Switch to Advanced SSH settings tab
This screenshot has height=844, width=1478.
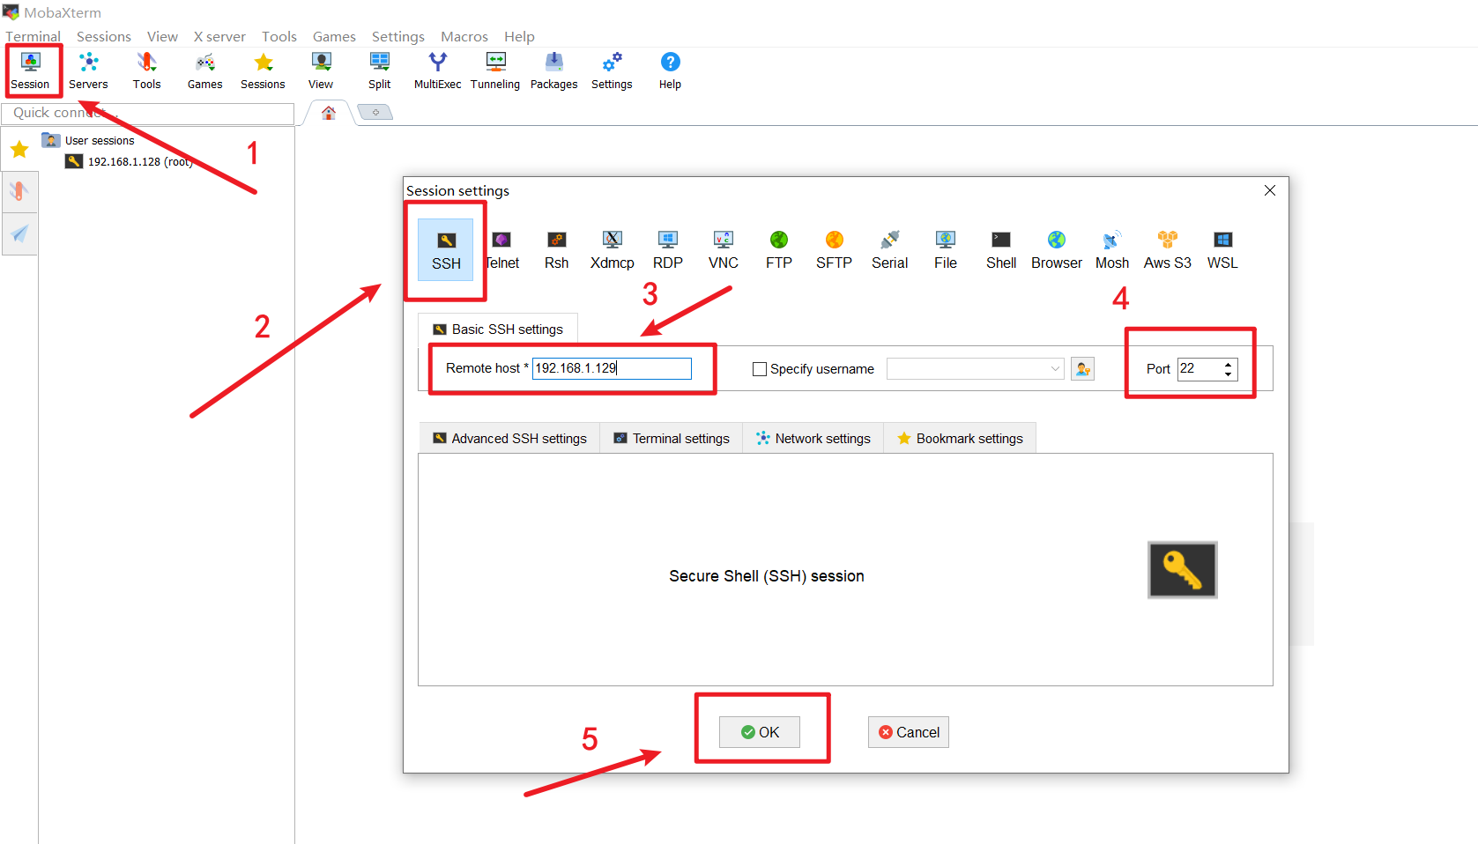pyautogui.click(x=509, y=439)
